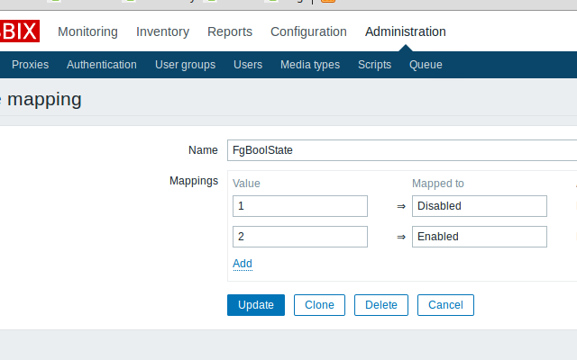Open the Scripts submenu
Image resolution: width=577 pixels, height=360 pixels.
tap(374, 65)
